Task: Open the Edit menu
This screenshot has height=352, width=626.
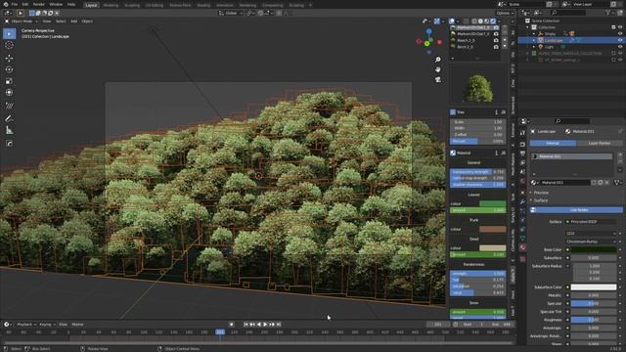Action: (x=25, y=4)
